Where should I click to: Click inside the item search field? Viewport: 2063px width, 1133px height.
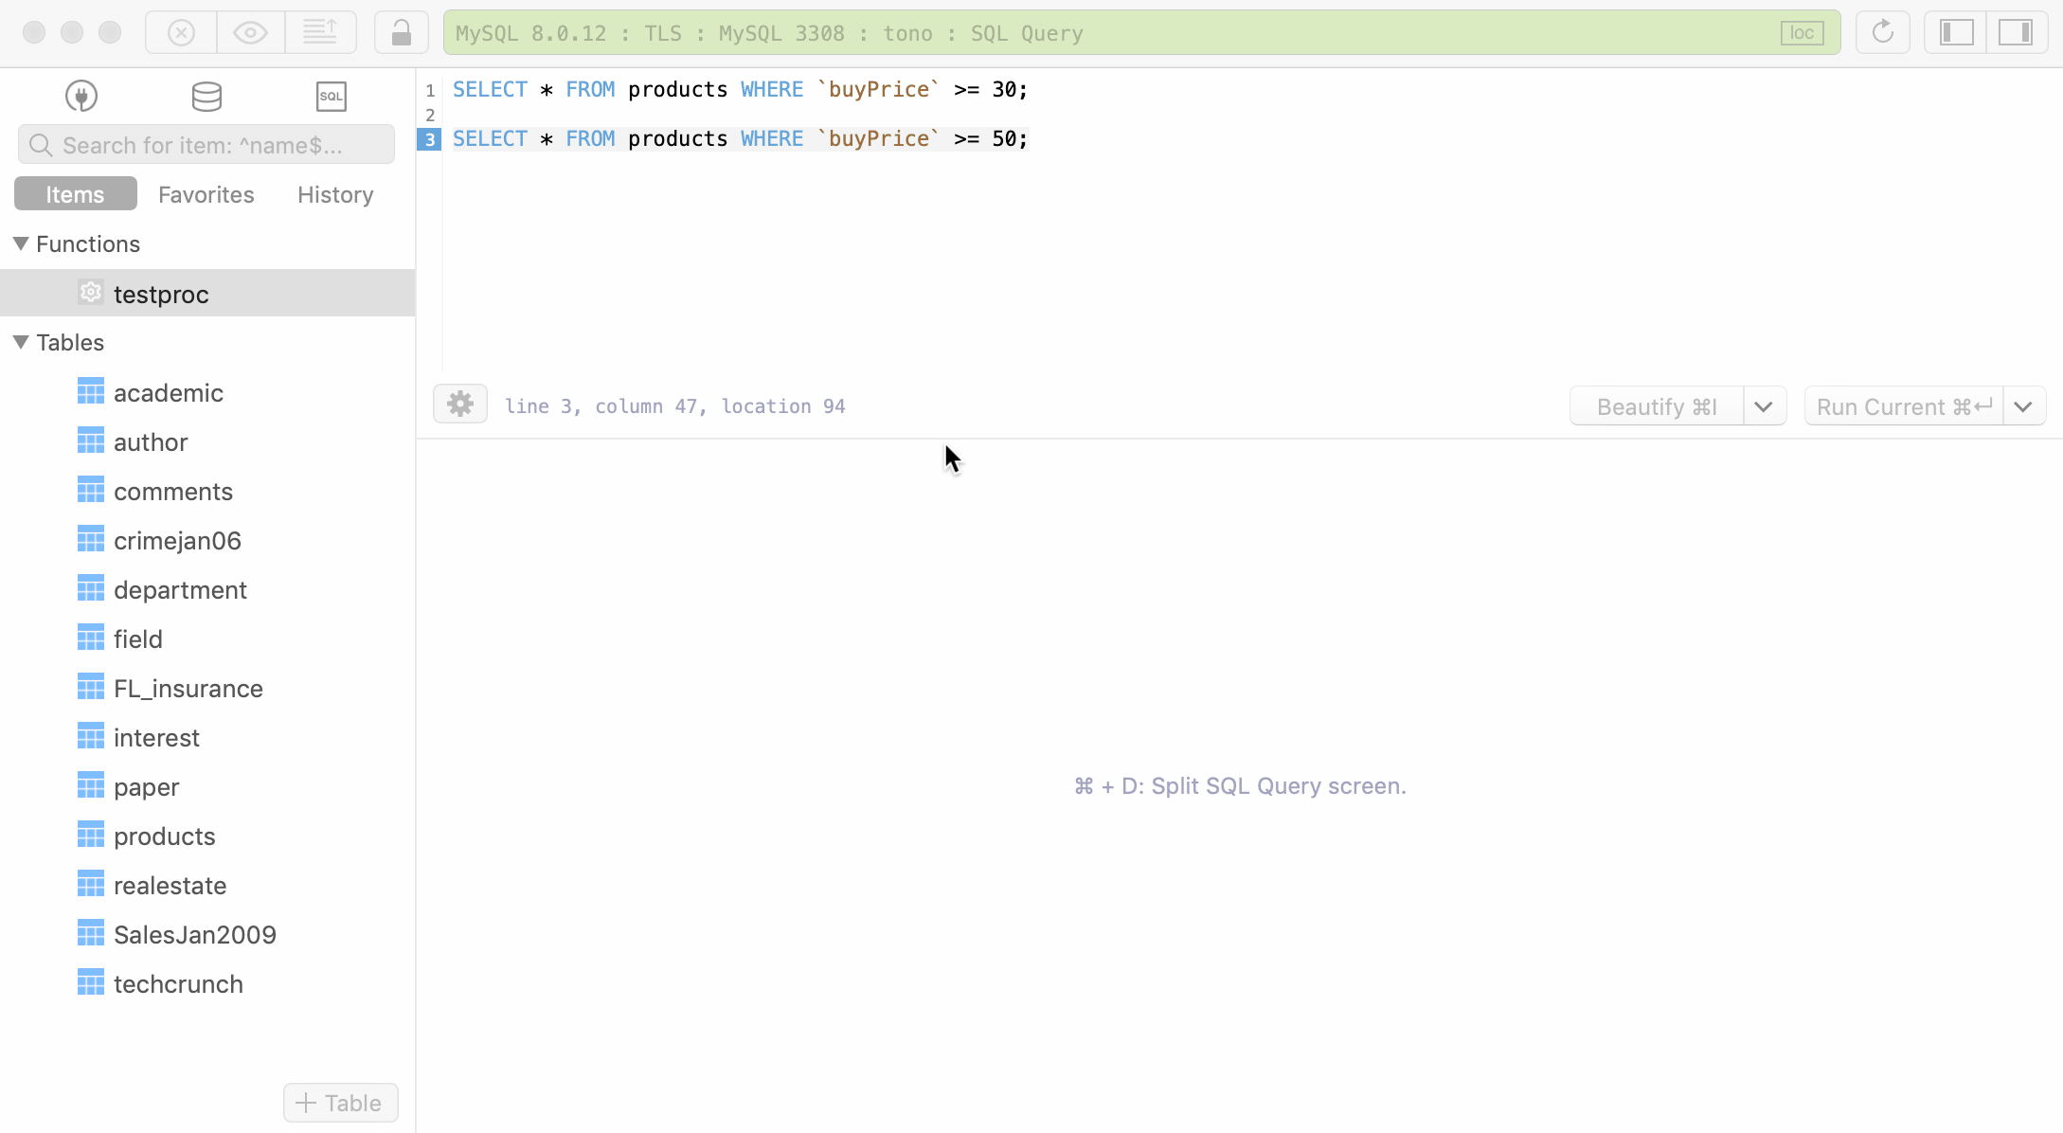tap(206, 144)
